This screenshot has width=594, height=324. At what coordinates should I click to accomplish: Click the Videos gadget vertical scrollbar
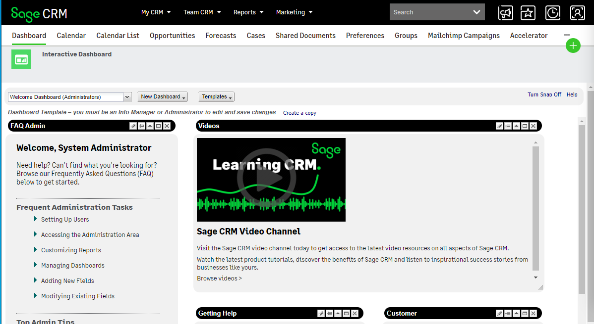[535, 209]
